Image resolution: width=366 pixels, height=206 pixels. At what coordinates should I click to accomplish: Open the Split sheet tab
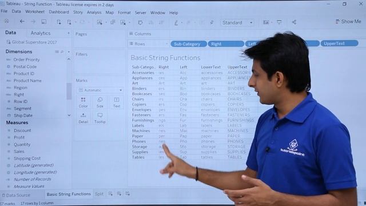[x=99, y=194]
